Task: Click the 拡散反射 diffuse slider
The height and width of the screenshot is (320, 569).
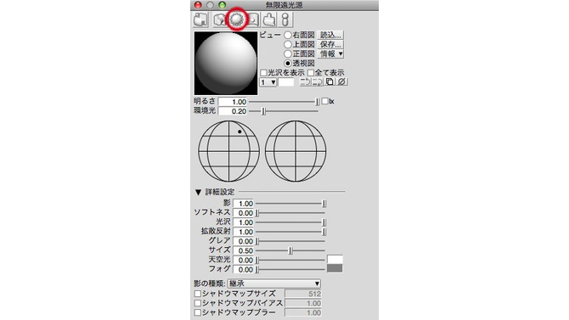Action: [x=290, y=233]
